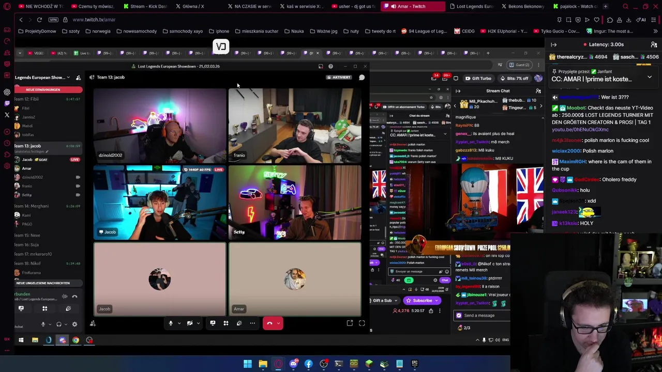Open Windows Start menu

(x=248, y=364)
